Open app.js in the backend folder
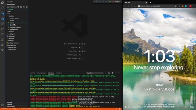 click(x=12, y=23)
